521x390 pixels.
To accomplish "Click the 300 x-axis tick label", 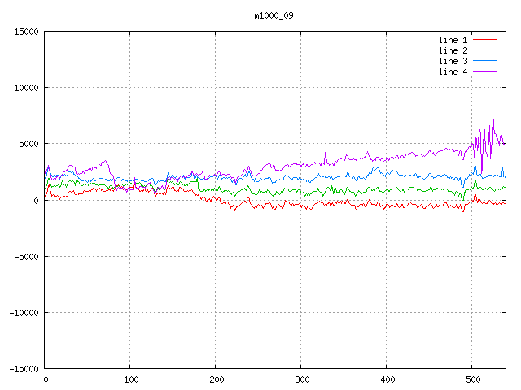I will click(301, 379).
